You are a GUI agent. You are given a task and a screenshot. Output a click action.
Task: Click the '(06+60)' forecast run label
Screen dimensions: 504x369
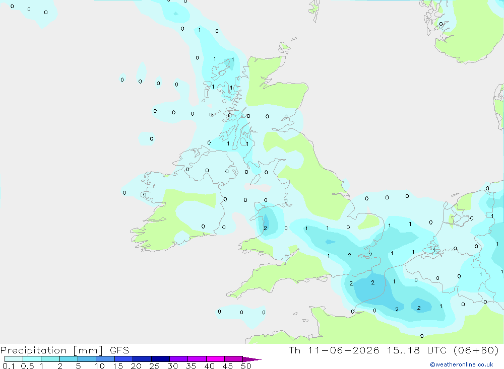476,350
